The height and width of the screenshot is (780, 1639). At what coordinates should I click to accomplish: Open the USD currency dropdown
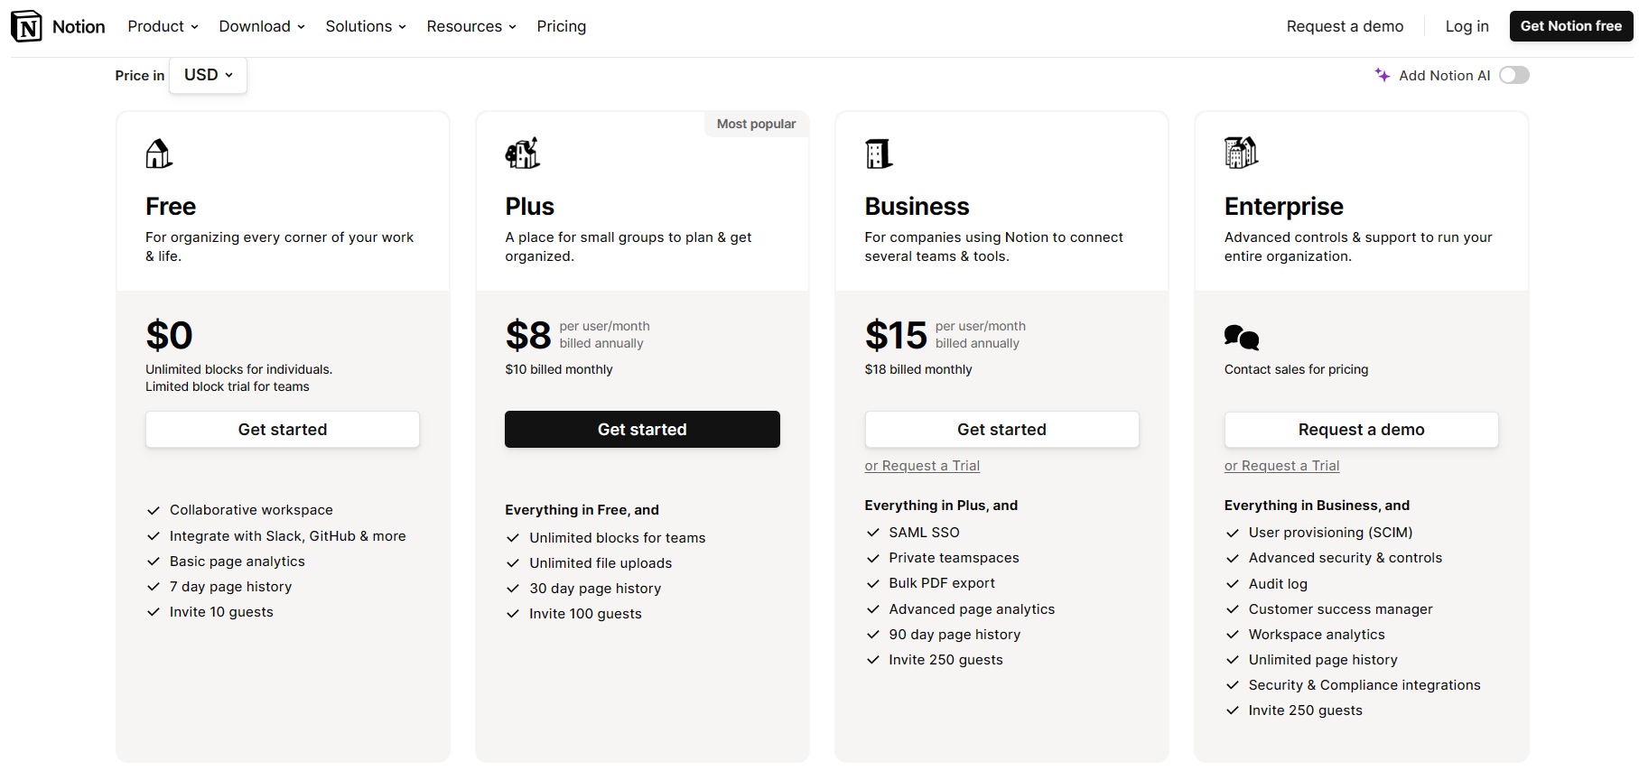(209, 75)
